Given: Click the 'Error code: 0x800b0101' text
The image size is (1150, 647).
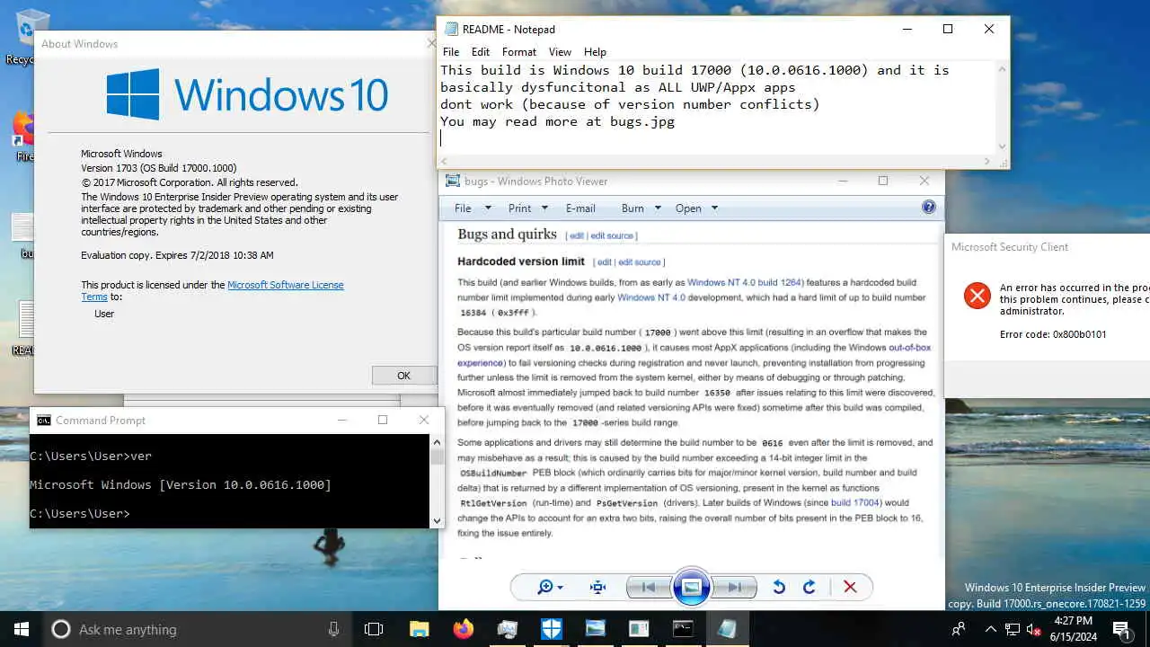Looking at the screenshot, I should (x=1053, y=334).
